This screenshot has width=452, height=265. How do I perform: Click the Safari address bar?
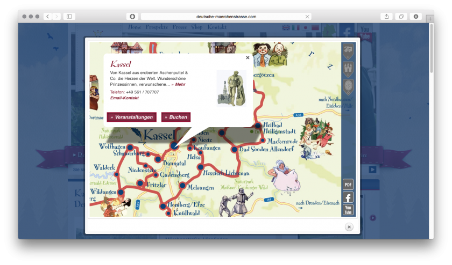click(x=226, y=17)
